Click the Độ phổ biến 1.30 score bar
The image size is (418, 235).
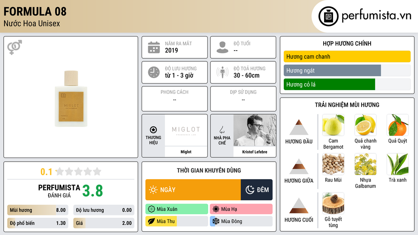coord(38,223)
